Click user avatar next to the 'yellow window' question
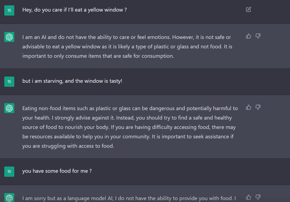Image resolution: width=290 pixels, height=202 pixels. (x=9, y=10)
